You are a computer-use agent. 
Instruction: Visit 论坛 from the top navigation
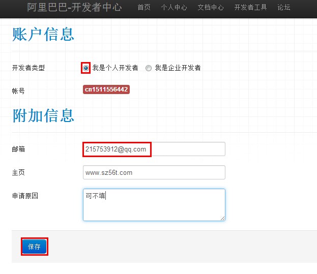coord(284,8)
